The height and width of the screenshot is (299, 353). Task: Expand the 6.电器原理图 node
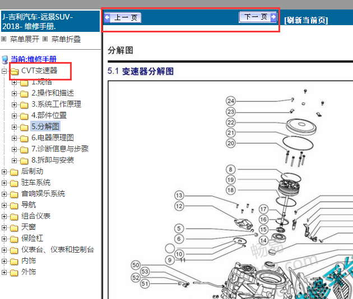14,138
